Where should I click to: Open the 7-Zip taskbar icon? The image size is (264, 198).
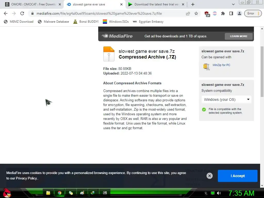click(105, 193)
